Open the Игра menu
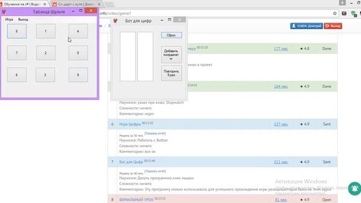The image size is (361, 203). point(9,20)
